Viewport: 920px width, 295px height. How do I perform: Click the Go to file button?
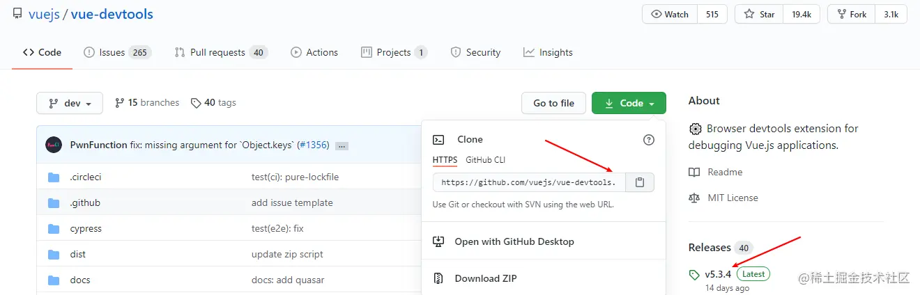pos(554,103)
